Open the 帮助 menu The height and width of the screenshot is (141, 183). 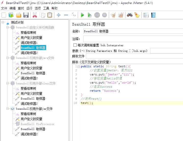(x=55, y=8)
